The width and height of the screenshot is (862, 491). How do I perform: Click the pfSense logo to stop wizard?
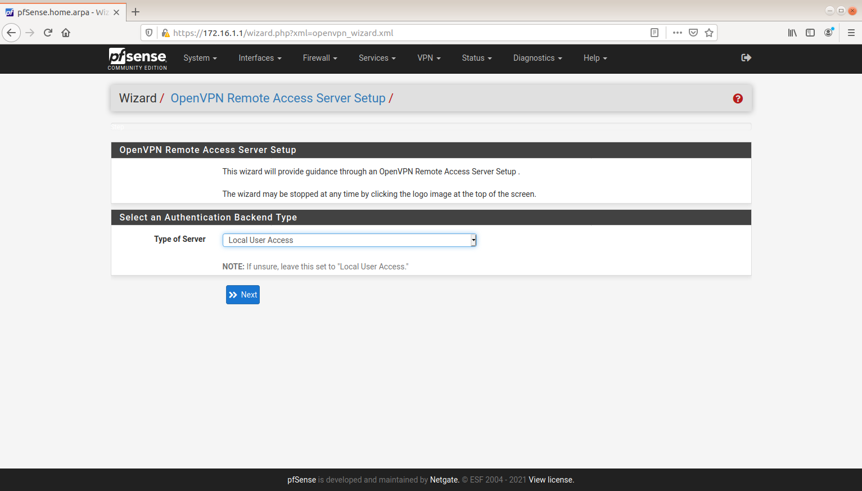click(x=137, y=58)
